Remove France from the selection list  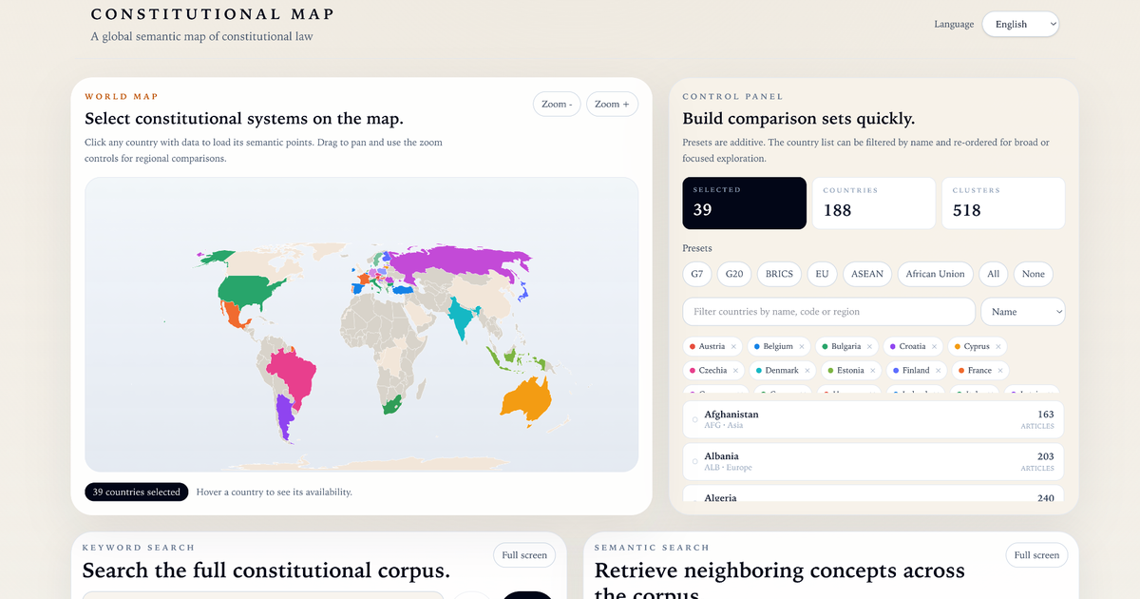pos(1000,370)
